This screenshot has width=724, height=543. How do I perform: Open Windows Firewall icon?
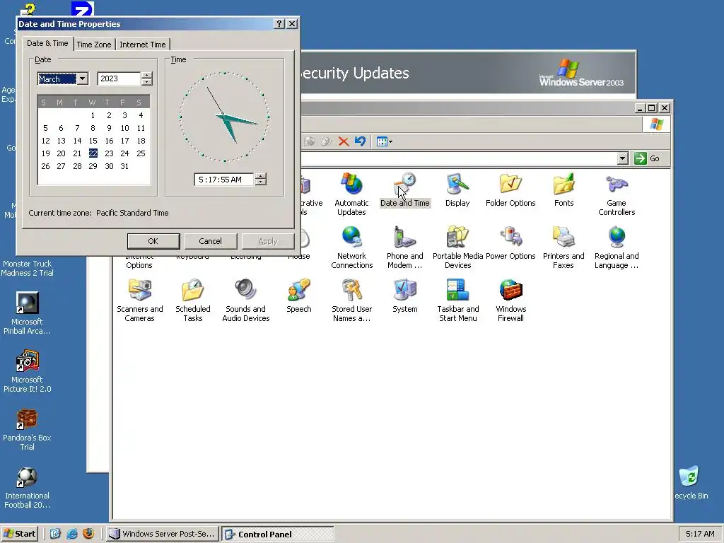pyautogui.click(x=510, y=300)
